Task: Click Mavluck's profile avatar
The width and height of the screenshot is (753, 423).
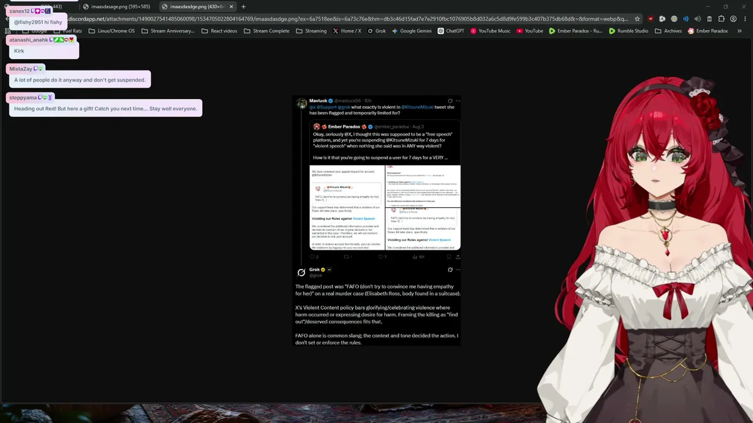Action: pyautogui.click(x=301, y=103)
